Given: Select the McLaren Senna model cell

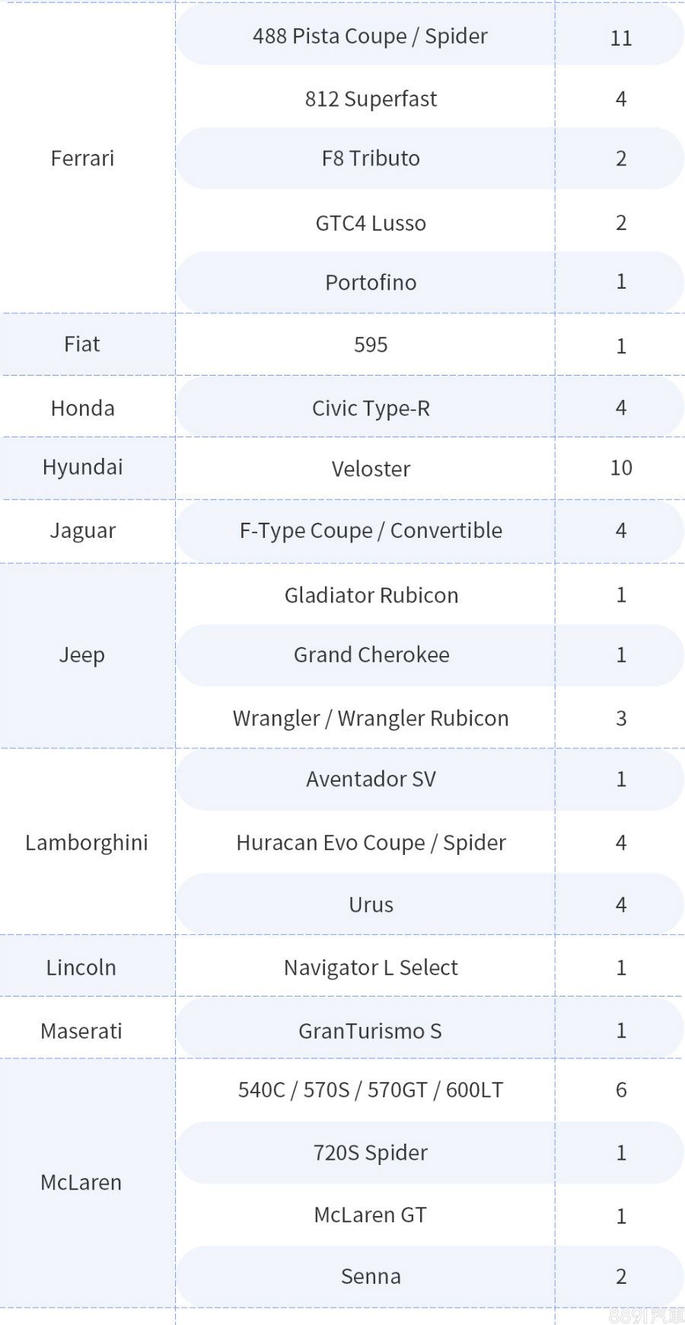Looking at the screenshot, I should point(371,1276).
